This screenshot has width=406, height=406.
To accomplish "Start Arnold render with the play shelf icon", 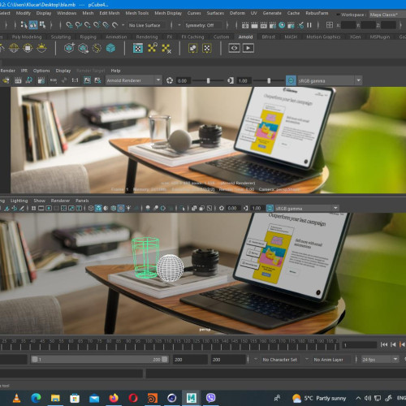I will (248, 48).
